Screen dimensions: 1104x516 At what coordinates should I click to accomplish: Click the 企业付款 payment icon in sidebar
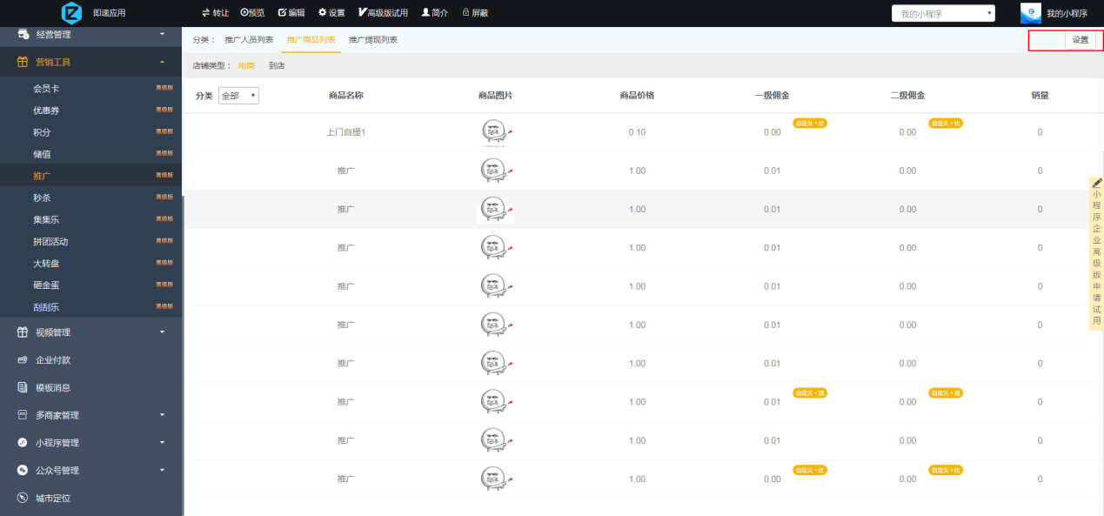[x=23, y=360]
